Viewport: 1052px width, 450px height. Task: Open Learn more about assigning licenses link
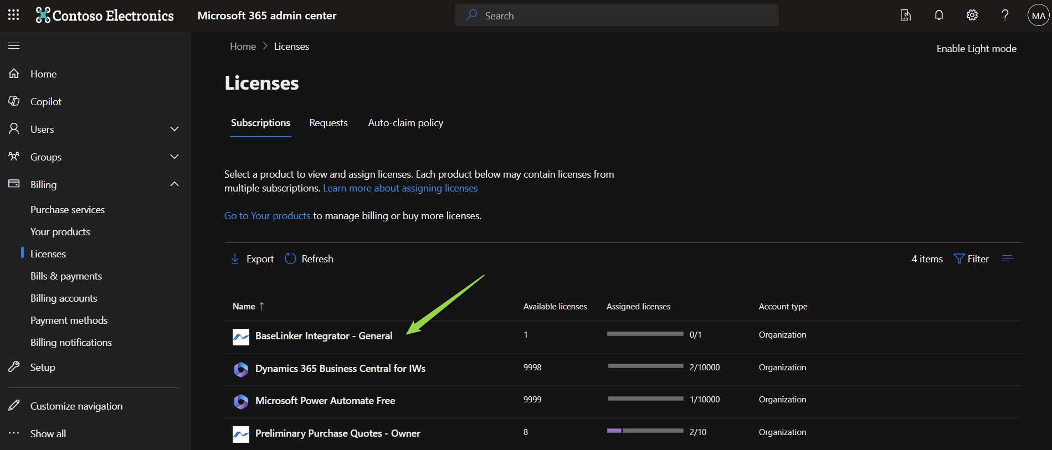pyautogui.click(x=400, y=188)
